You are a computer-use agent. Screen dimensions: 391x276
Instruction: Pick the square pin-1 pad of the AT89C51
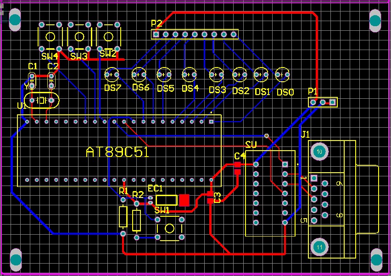[211, 122]
